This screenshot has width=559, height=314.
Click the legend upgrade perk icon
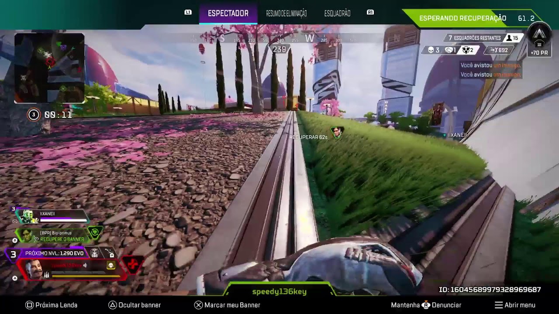tap(94, 253)
